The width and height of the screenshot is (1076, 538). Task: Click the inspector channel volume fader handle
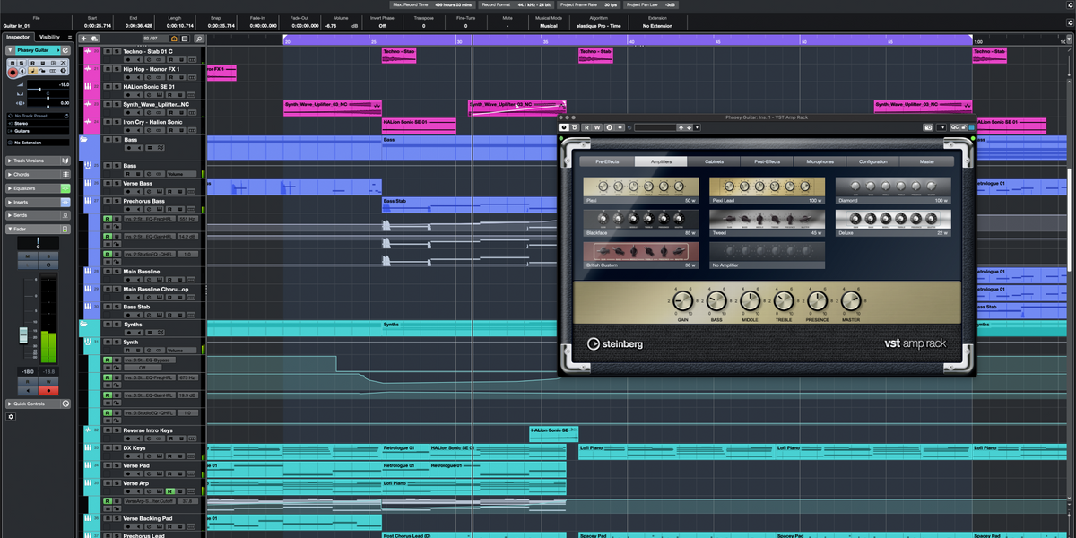[x=24, y=335]
